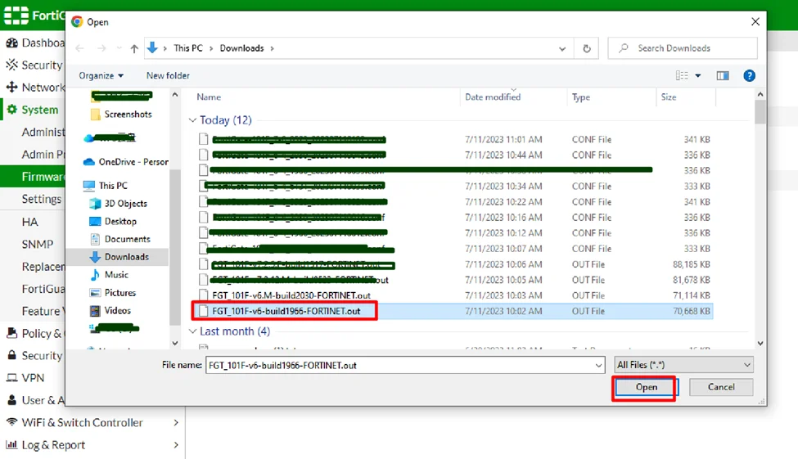Collapse System menu in FortiGate sidebar
Screen dimensions: 798x459
coord(33,110)
